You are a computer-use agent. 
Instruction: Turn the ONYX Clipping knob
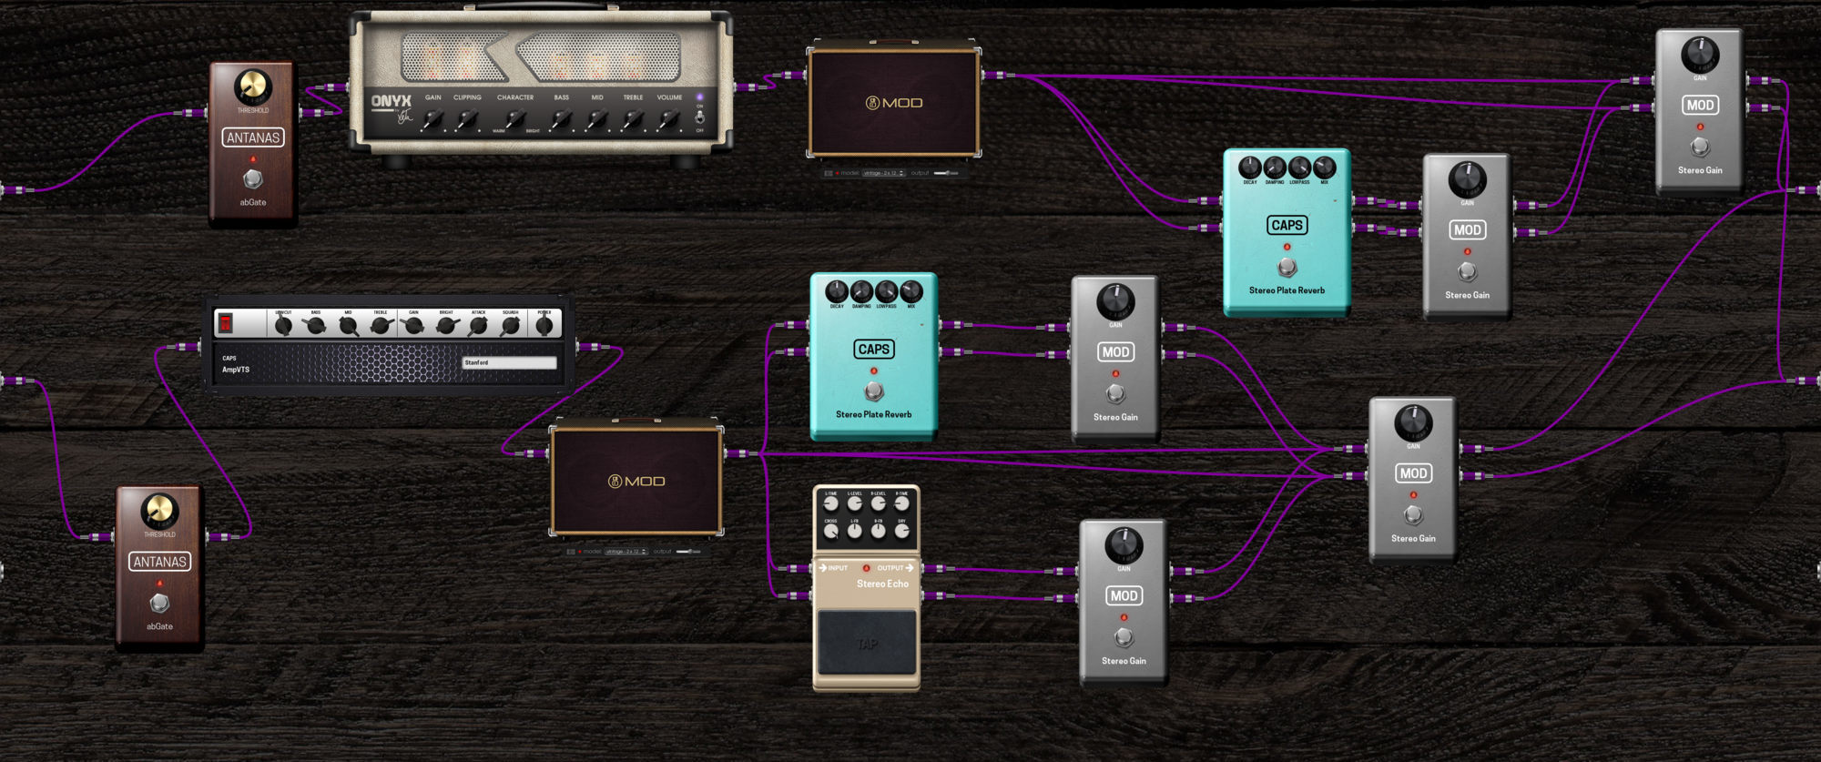467,118
